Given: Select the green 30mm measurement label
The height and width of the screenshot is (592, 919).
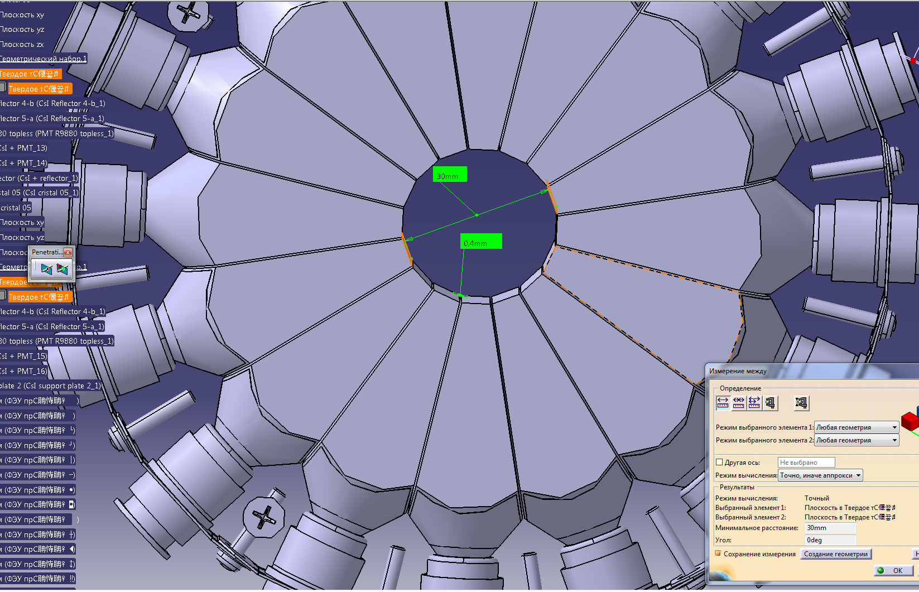Looking at the screenshot, I should 450,175.
